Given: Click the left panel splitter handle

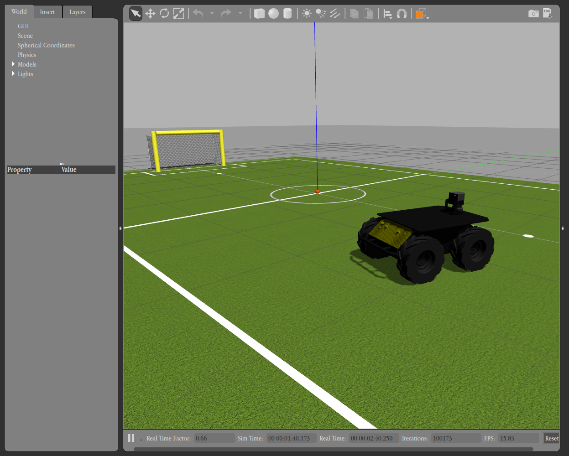Looking at the screenshot, I should point(120,228).
